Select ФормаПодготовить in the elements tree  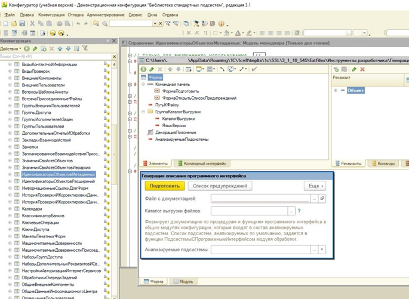[x=180, y=91]
